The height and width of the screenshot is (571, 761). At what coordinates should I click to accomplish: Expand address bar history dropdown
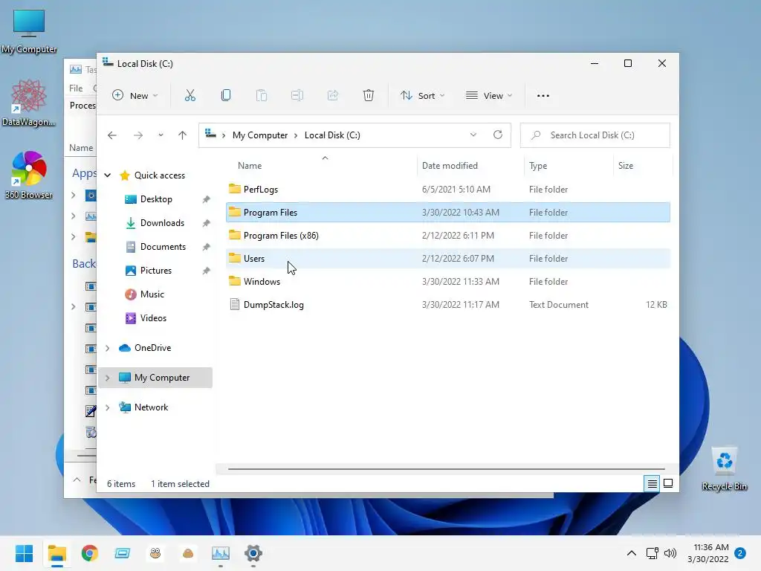click(473, 135)
